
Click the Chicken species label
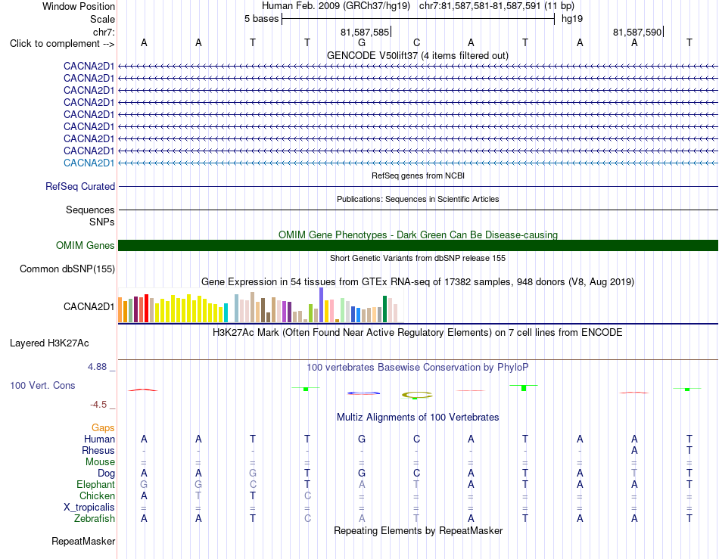tap(97, 495)
